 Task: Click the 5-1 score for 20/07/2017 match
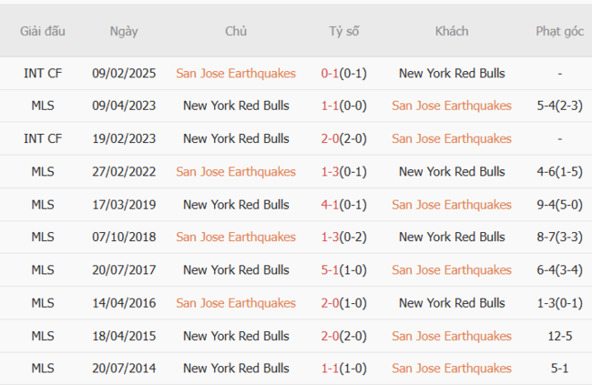click(x=330, y=269)
